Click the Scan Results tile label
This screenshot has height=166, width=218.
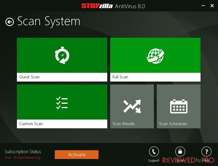124,124
